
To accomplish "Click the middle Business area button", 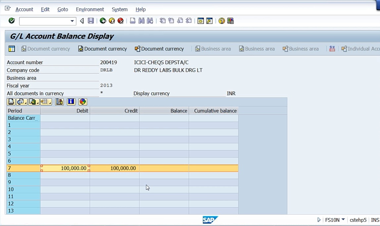I will click(257, 49).
